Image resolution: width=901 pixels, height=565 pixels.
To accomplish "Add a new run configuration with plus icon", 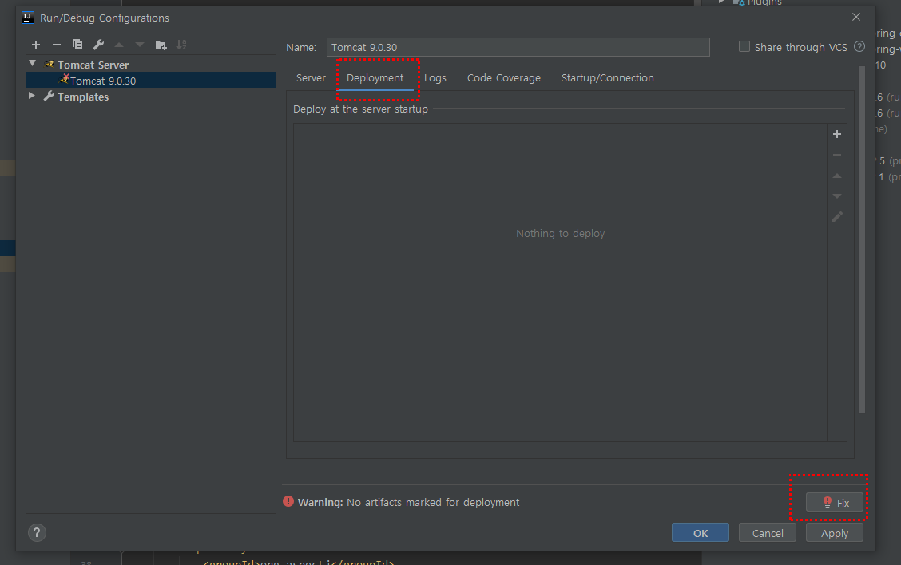I will click(x=36, y=45).
